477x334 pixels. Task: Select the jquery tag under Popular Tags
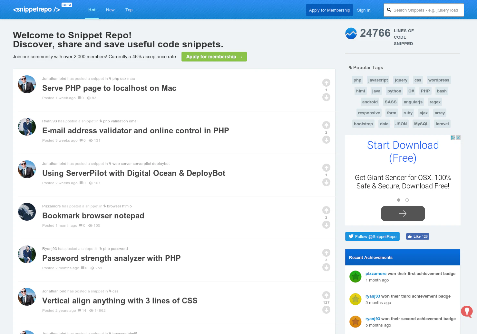point(401,80)
